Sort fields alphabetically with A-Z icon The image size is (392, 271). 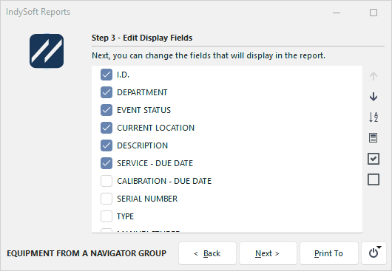(x=374, y=117)
